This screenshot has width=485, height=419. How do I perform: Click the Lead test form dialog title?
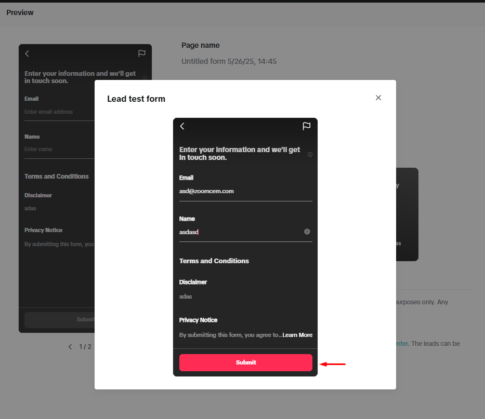click(x=136, y=99)
